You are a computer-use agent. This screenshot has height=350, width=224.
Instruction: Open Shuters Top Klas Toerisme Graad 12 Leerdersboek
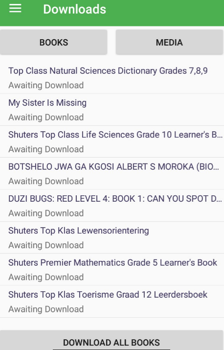click(x=108, y=295)
